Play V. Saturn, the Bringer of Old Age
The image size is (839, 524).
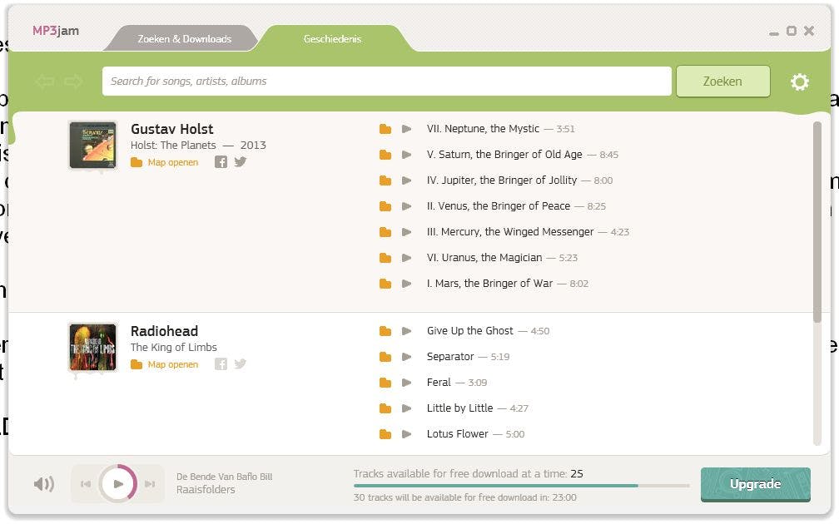[x=406, y=155]
